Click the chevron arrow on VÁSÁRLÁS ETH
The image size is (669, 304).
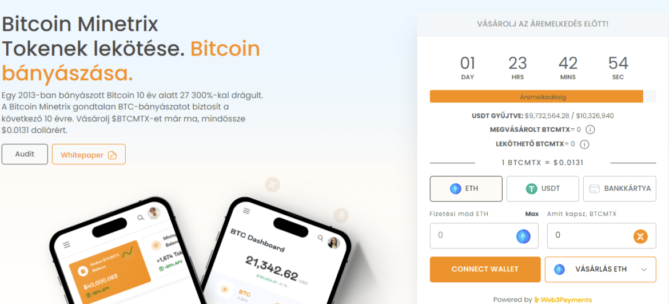pos(644,270)
